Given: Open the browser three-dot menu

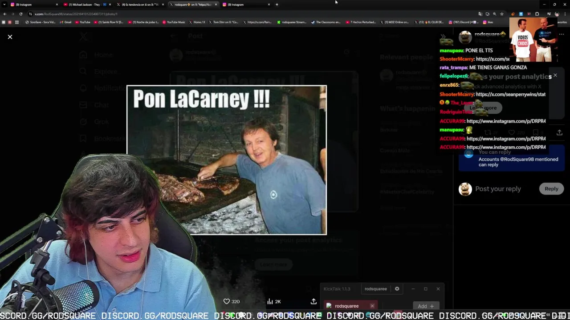Looking at the screenshot, I should [x=565, y=14].
